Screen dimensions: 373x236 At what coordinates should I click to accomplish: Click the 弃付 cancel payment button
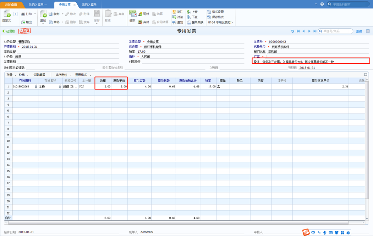144,22
